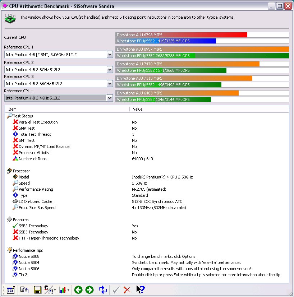The image size is (294, 297).
Task: Click the Current CPU label
Action: coord(15,37)
